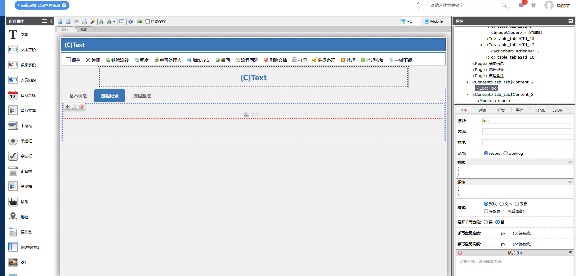Screen dimensions: 576x276
Task: Click the search magnifier icon
Action: pos(504,5)
